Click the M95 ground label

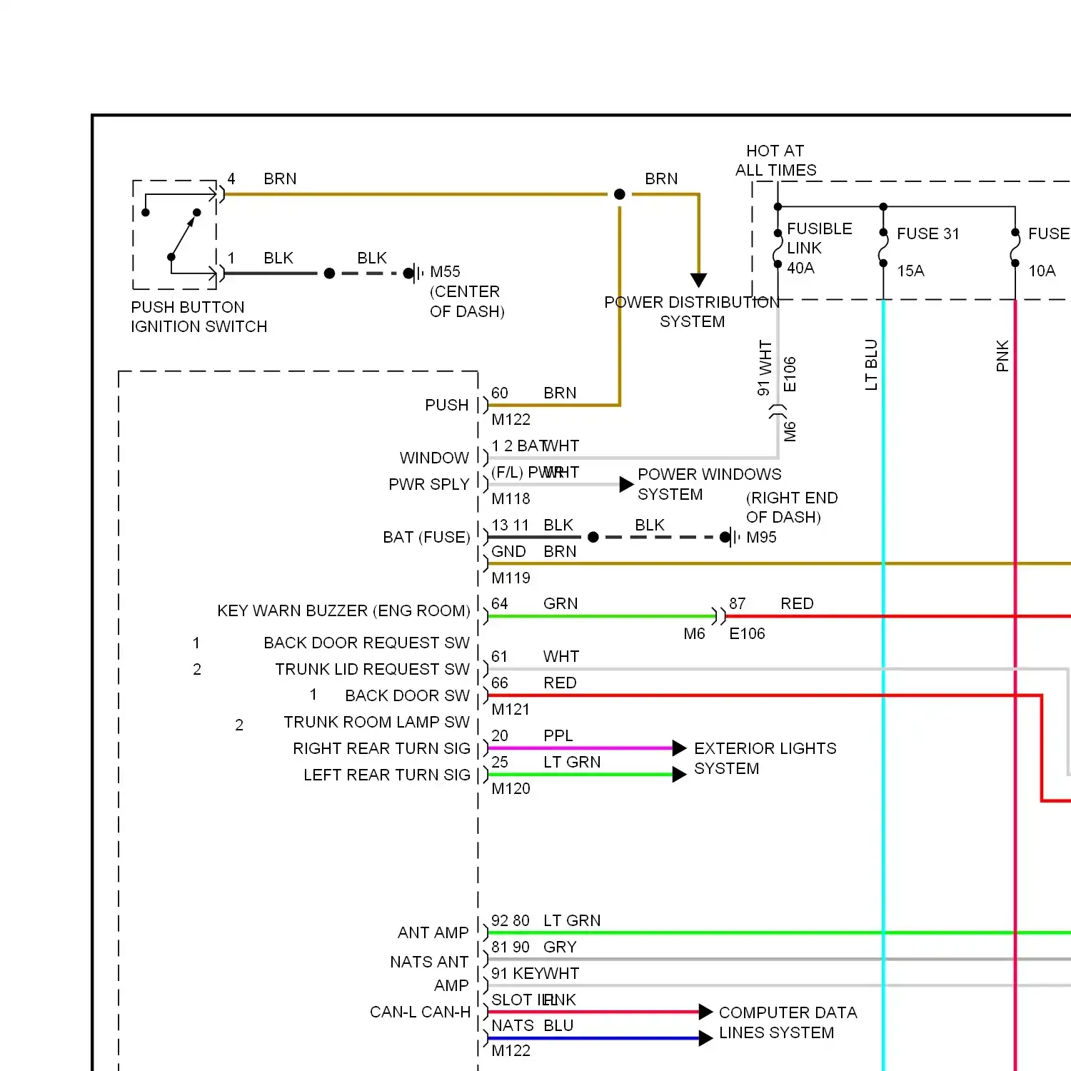[x=761, y=538]
